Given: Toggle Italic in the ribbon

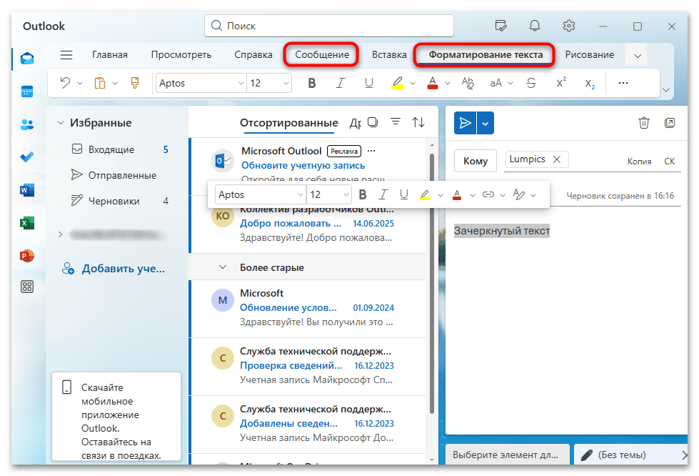Looking at the screenshot, I should [x=341, y=83].
